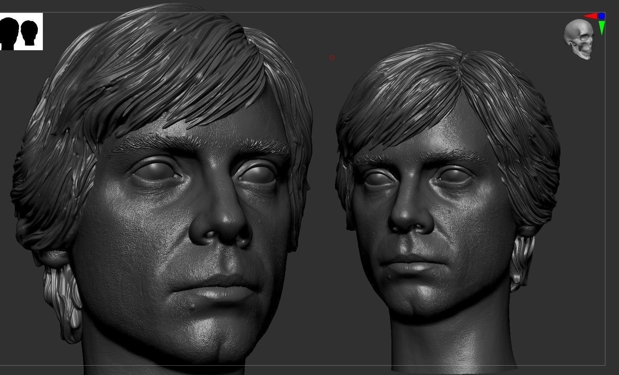Click the small red brush cursor circle
Image resolution: width=619 pixels, height=375 pixels.
(332, 58)
